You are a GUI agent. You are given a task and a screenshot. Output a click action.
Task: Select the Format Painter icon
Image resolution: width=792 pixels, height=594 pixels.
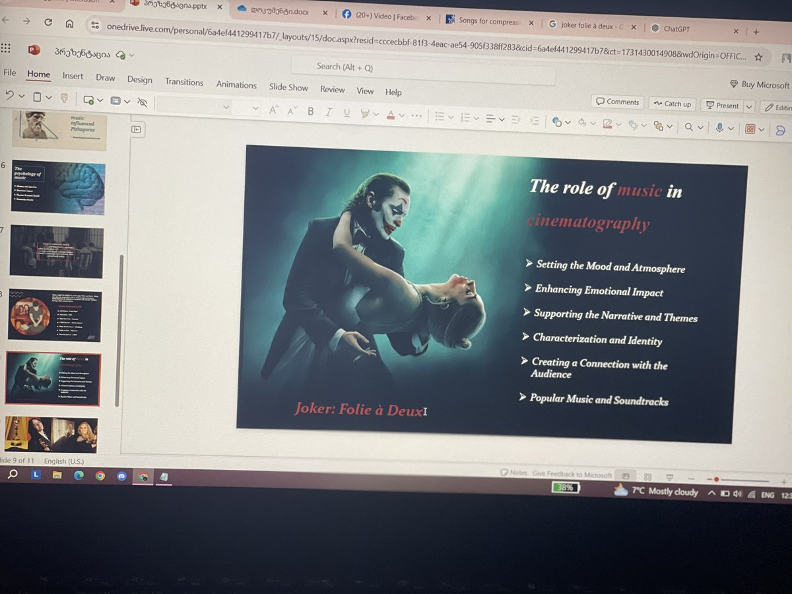[64, 98]
